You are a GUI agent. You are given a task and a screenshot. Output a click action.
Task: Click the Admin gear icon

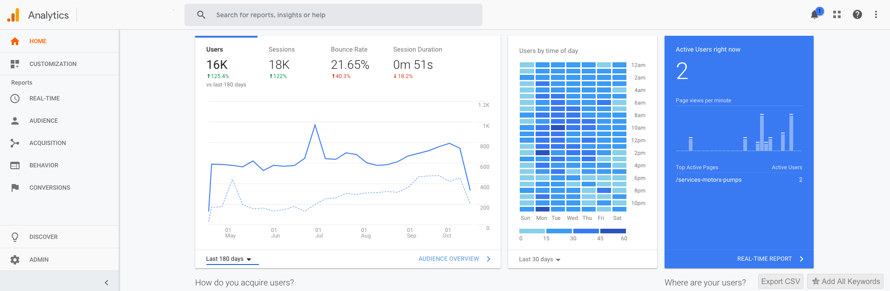[x=15, y=260]
